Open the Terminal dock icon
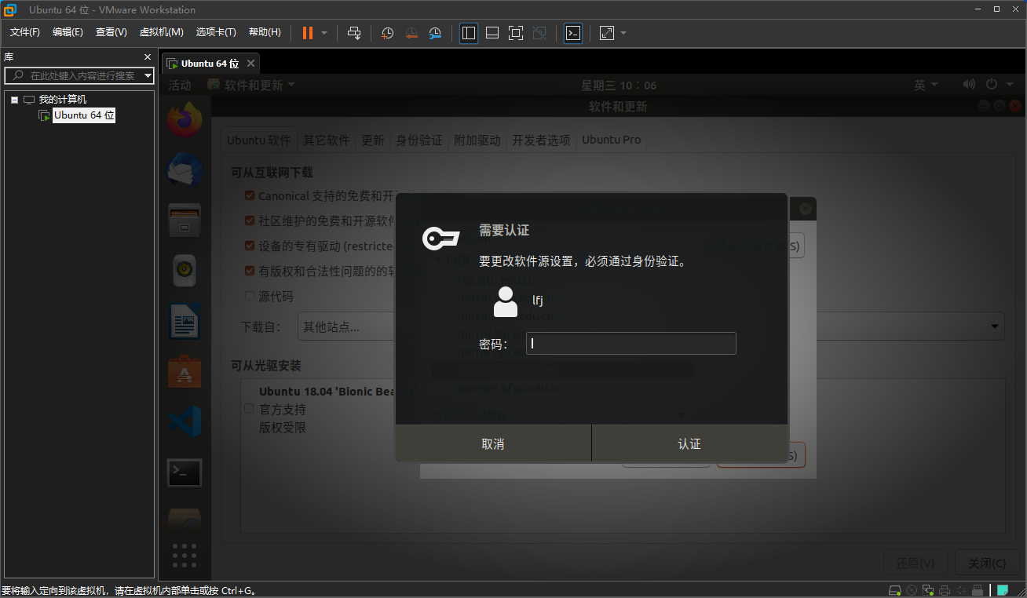The height and width of the screenshot is (598, 1027). click(185, 472)
